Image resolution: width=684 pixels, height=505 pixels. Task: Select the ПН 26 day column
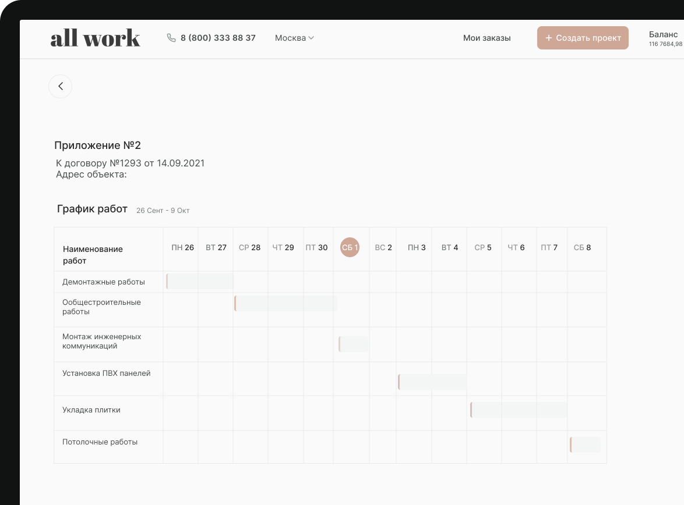pos(182,247)
